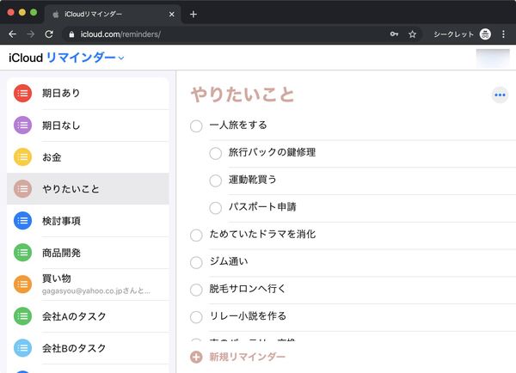Complete 脱毛サロンへ行く reminder
516x373 pixels.
pyautogui.click(x=196, y=290)
